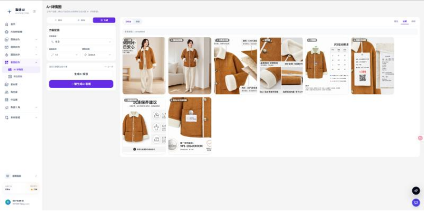
Task: Click the portfolio grid icon in sidebar
Action: (x=7, y=99)
